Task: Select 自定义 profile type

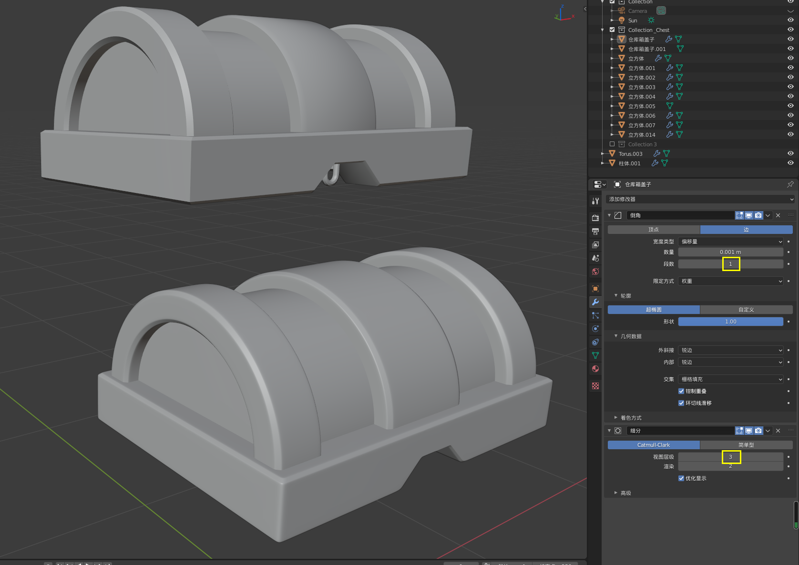Action: [747, 310]
